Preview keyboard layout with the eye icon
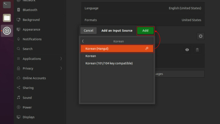This screenshot has height=124, width=220. [187, 50]
